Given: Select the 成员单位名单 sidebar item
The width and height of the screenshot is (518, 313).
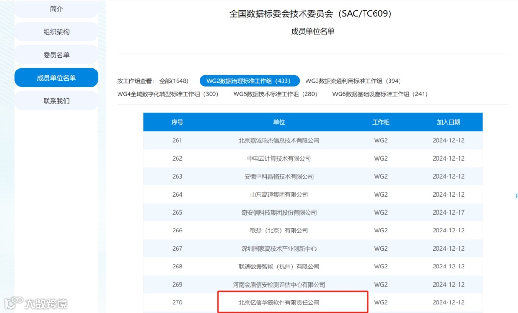Looking at the screenshot, I should (56, 78).
